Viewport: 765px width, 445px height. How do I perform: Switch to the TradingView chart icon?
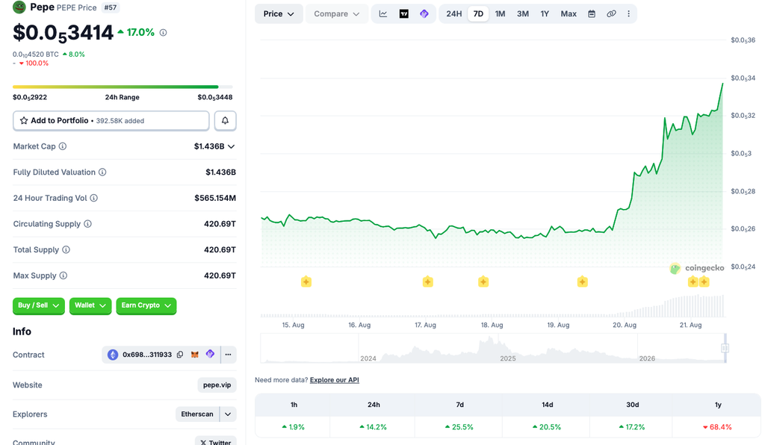pyautogui.click(x=404, y=13)
